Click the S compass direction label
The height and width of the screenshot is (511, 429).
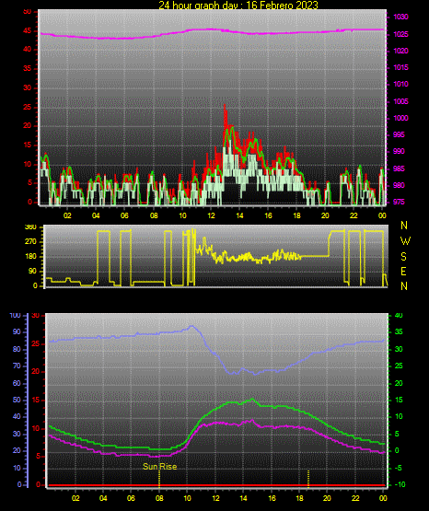403,257
